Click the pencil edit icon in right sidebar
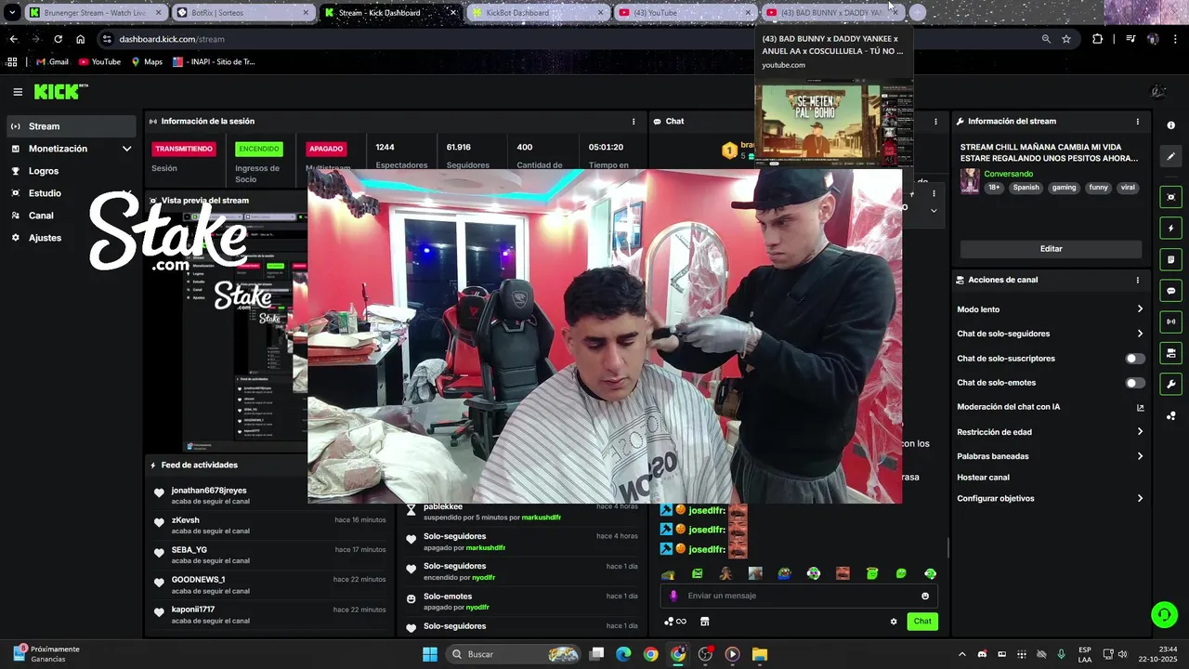This screenshot has width=1189, height=669. pos(1170,156)
